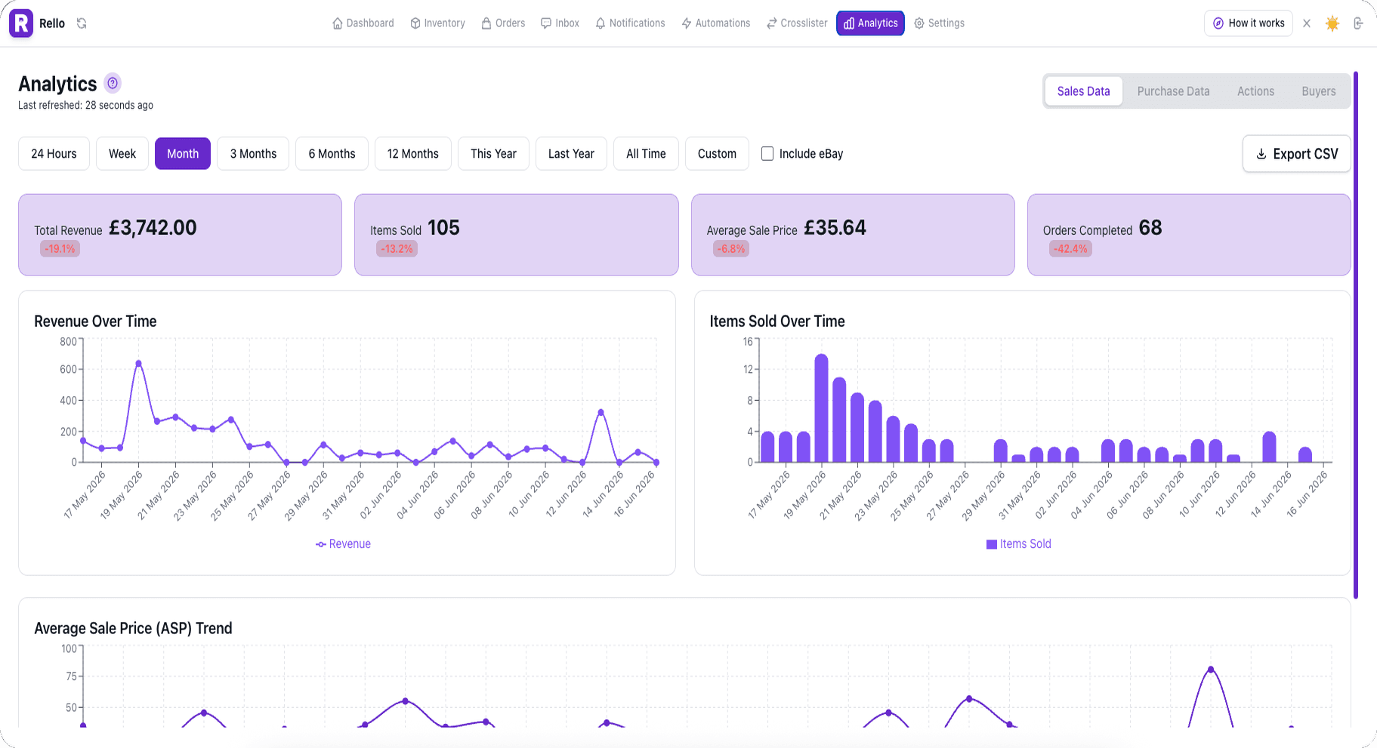Viewport: 1377px width, 748px height.
Task: Click the How it works button
Action: 1249,23
